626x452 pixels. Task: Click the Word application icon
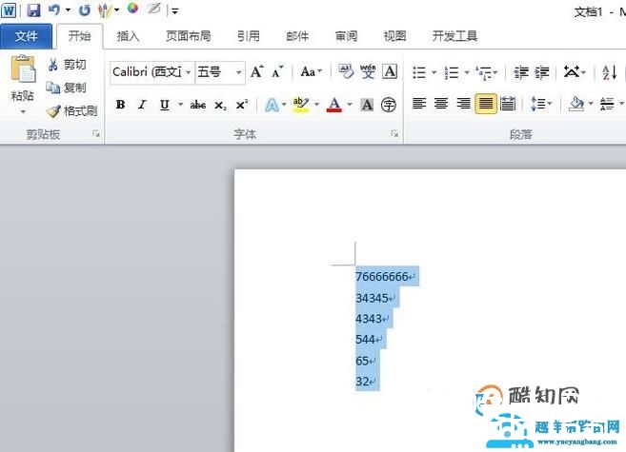(x=9, y=10)
